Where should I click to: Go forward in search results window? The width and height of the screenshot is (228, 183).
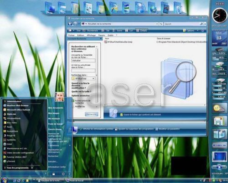click(75, 24)
